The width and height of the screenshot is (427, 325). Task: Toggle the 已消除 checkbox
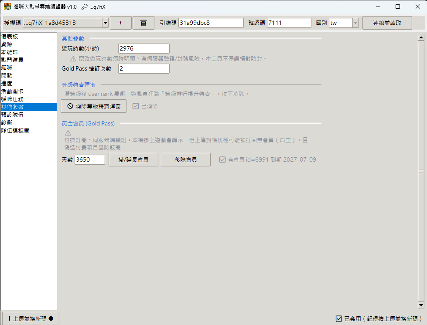click(x=136, y=106)
